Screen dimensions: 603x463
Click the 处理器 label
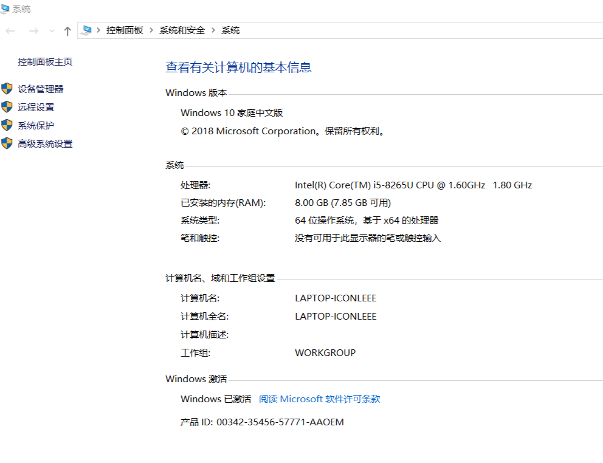(x=196, y=185)
